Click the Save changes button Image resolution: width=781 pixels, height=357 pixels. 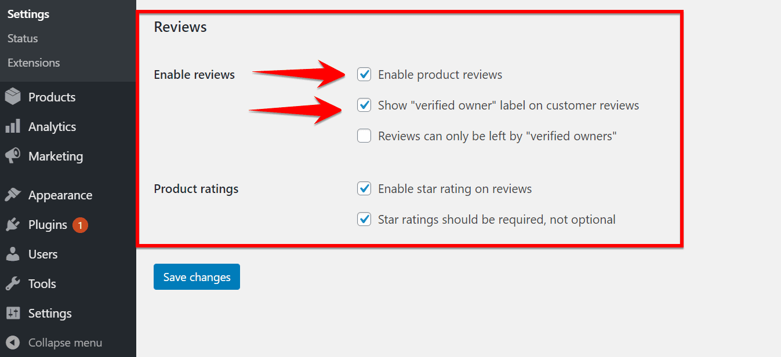(x=197, y=277)
